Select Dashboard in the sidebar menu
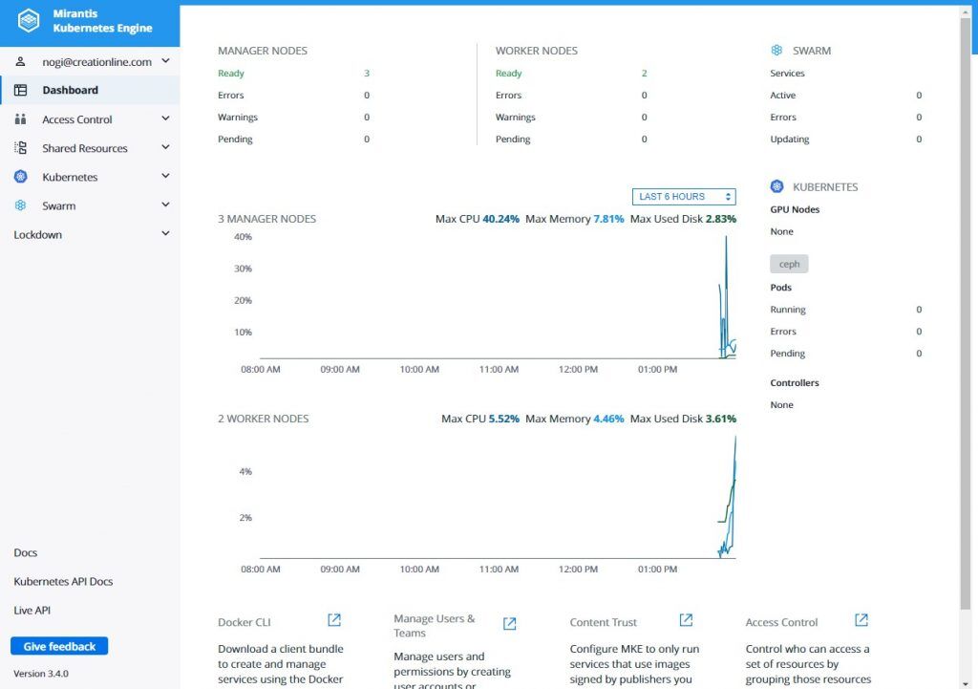Viewport: 978px width, 689px height. [x=91, y=90]
